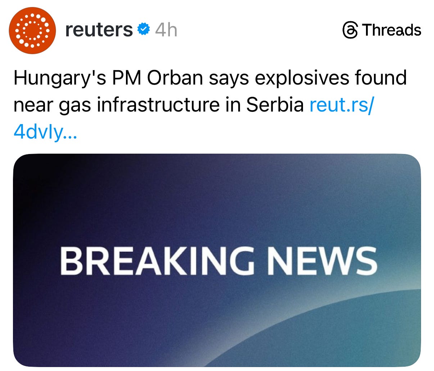
Task: Click the 4h post timestamp
Action: [x=166, y=30]
